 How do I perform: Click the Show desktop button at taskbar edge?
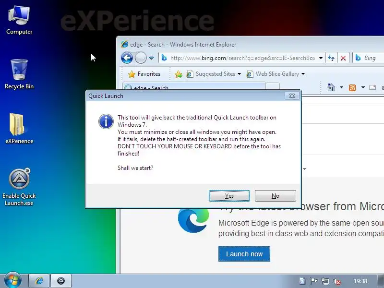click(380, 281)
